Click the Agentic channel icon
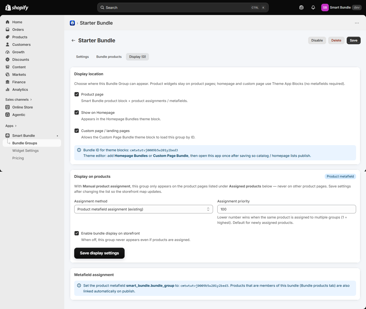This screenshot has height=309, width=366. tap(8, 115)
